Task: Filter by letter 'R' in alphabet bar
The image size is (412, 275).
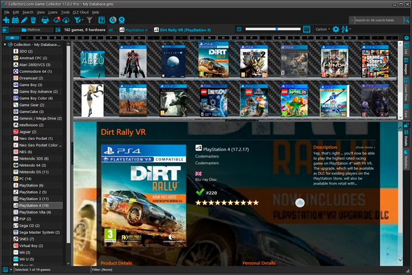Action: point(280,38)
